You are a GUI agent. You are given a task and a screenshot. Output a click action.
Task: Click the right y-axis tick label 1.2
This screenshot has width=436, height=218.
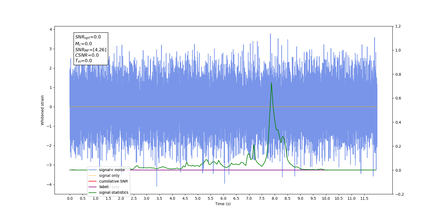[x=398, y=26]
